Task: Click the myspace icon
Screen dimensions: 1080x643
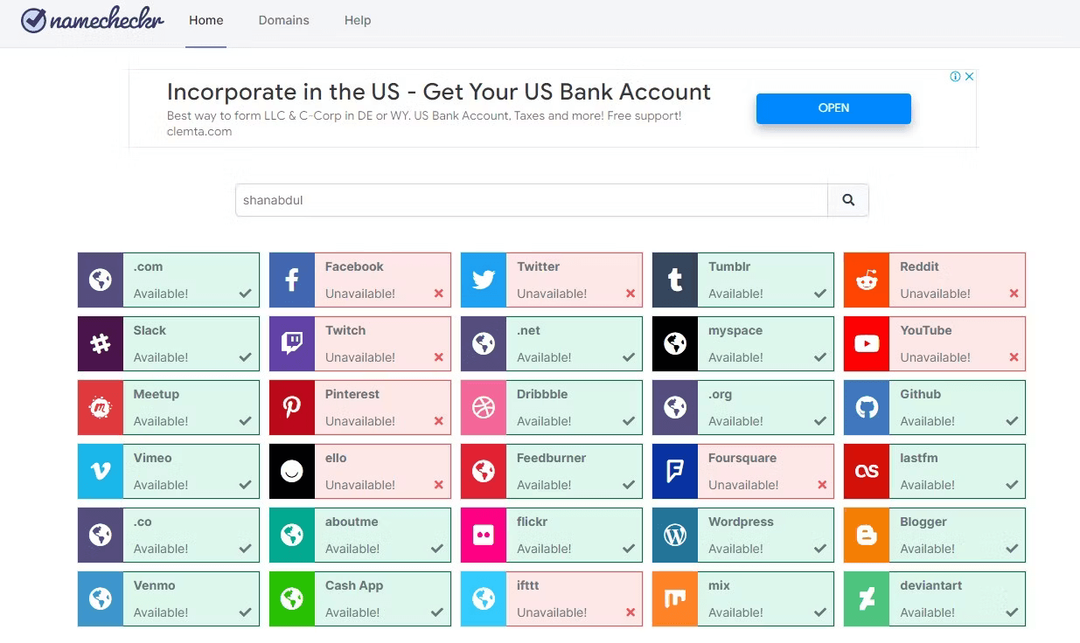Action: (675, 344)
